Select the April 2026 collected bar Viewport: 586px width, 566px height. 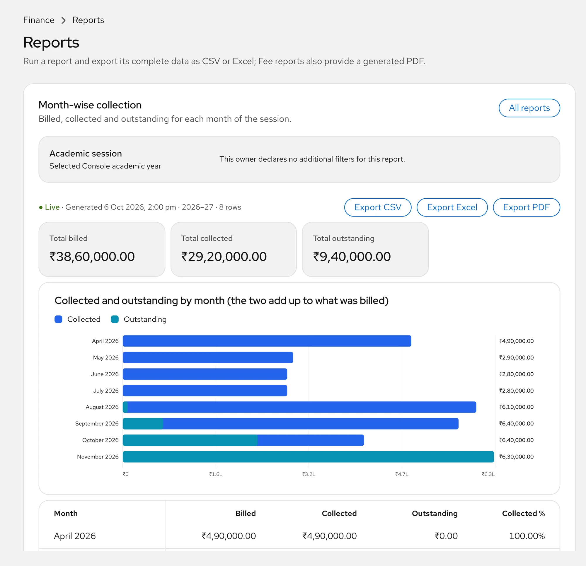267,341
